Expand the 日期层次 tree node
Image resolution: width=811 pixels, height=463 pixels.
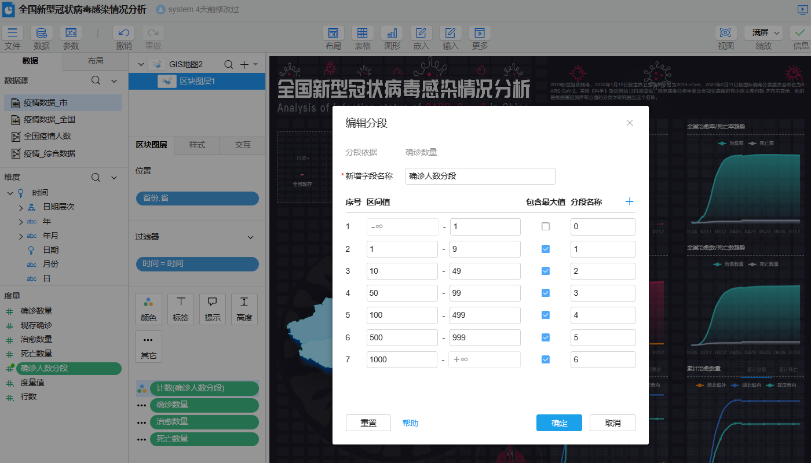pyautogui.click(x=21, y=207)
